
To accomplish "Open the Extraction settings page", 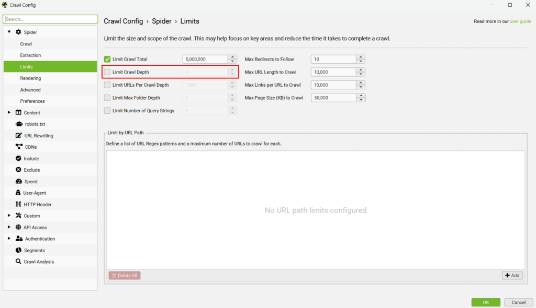I will 50,55.
